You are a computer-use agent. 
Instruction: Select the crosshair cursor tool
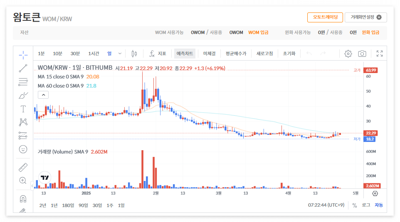coord(23,55)
